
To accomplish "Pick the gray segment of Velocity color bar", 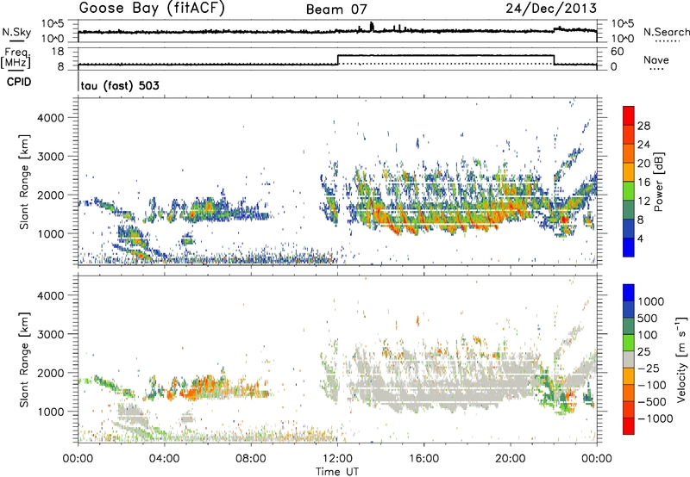I will pyautogui.click(x=629, y=359).
